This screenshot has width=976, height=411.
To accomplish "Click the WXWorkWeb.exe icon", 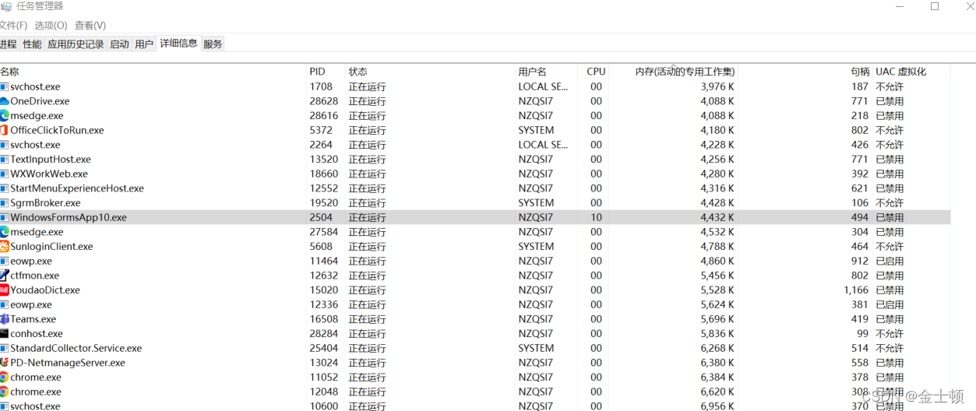I will pyautogui.click(x=5, y=174).
